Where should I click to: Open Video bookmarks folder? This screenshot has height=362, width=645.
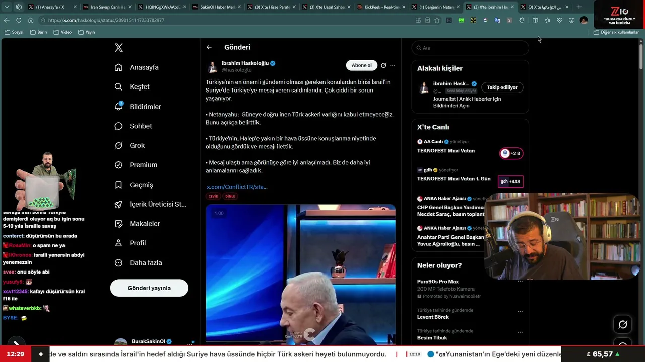click(63, 32)
